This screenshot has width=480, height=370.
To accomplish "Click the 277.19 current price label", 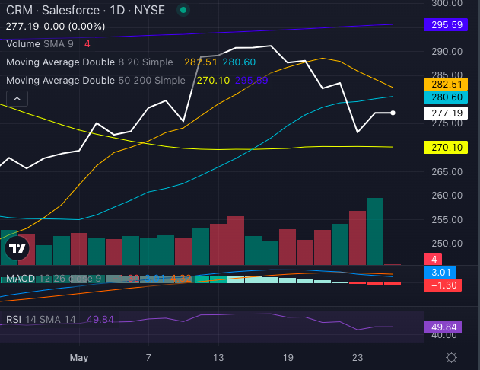I will [446, 113].
